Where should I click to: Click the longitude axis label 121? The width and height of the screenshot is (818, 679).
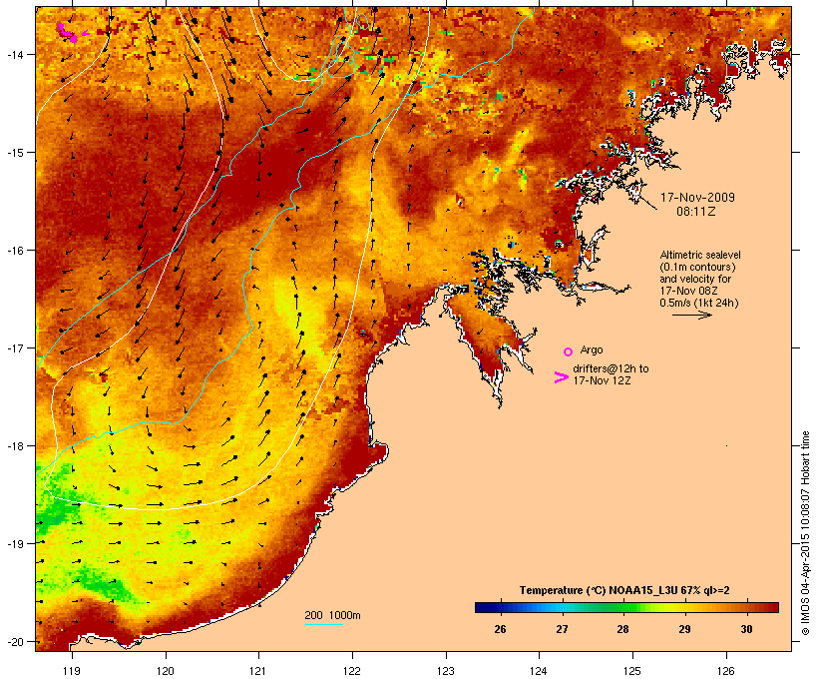click(x=258, y=671)
